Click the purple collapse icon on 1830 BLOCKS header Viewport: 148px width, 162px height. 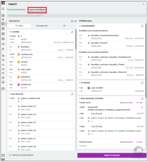[72, 94]
